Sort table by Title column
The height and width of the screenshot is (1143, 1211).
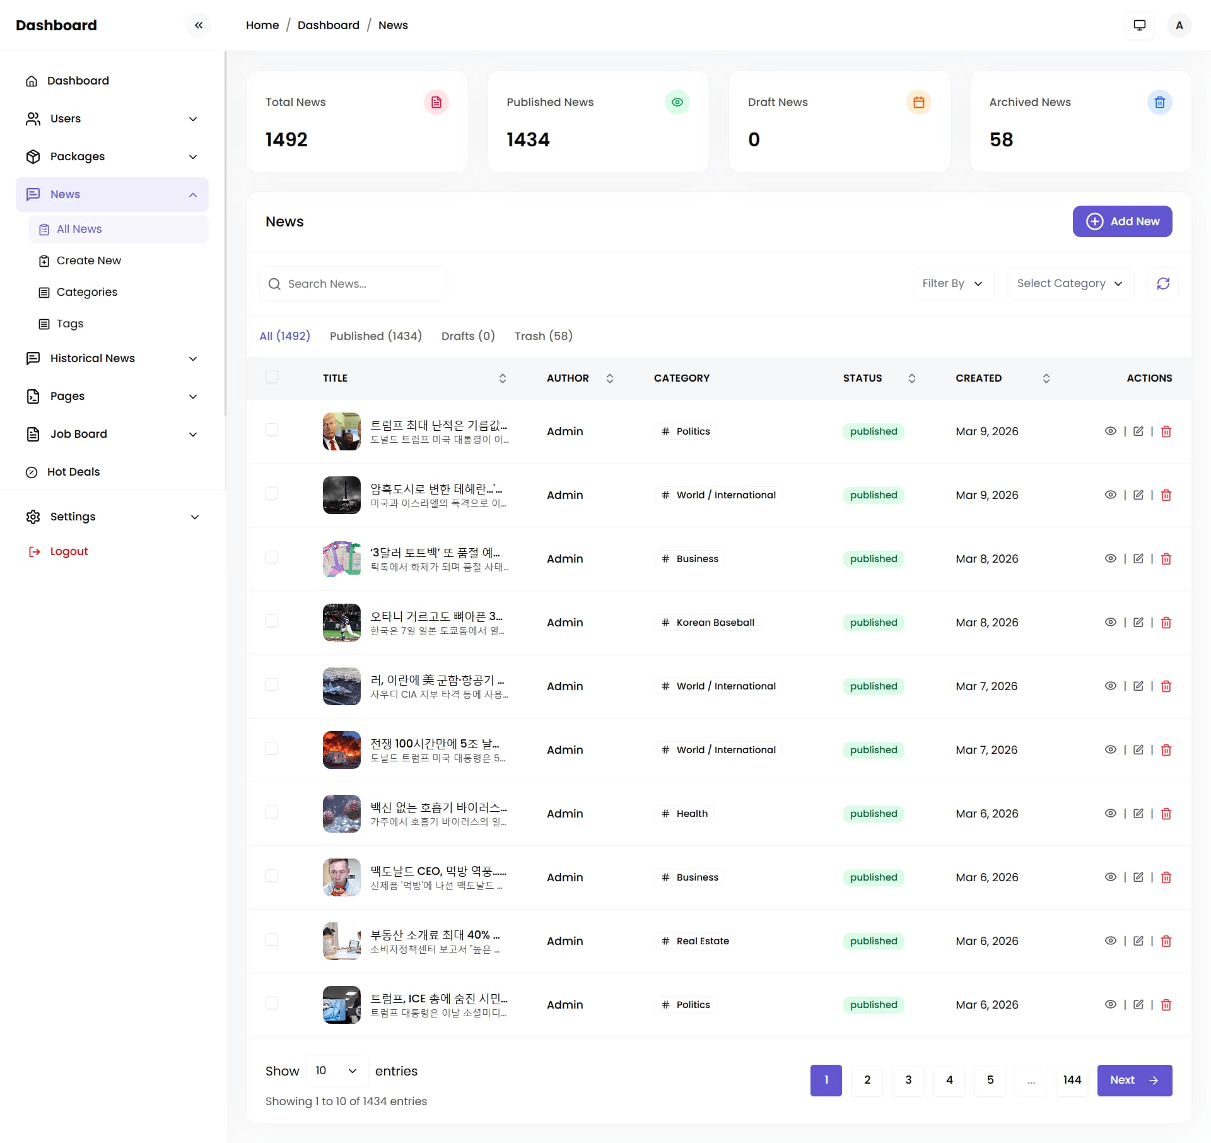click(502, 378)
